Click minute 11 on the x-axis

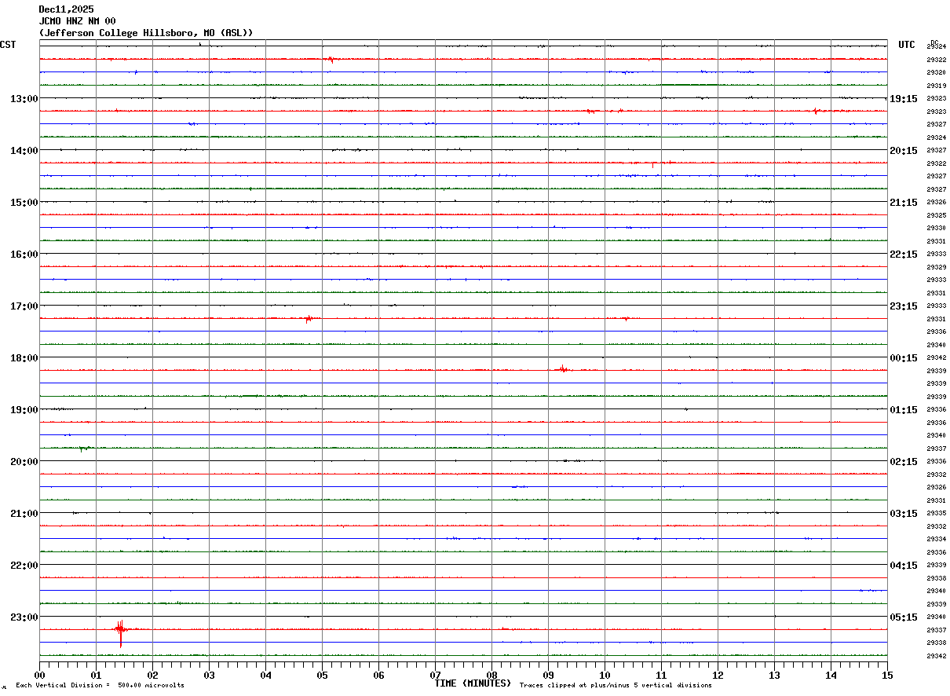662,674
